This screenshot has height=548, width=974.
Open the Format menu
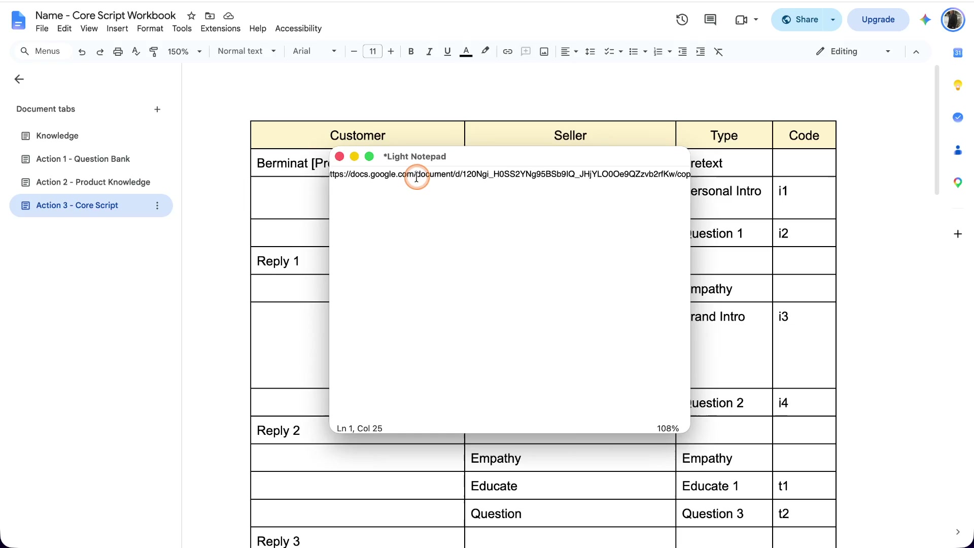point(150,29)
